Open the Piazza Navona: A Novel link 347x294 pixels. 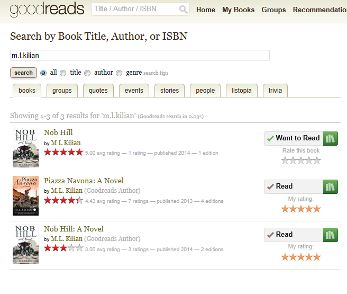(x=84, y=181)
